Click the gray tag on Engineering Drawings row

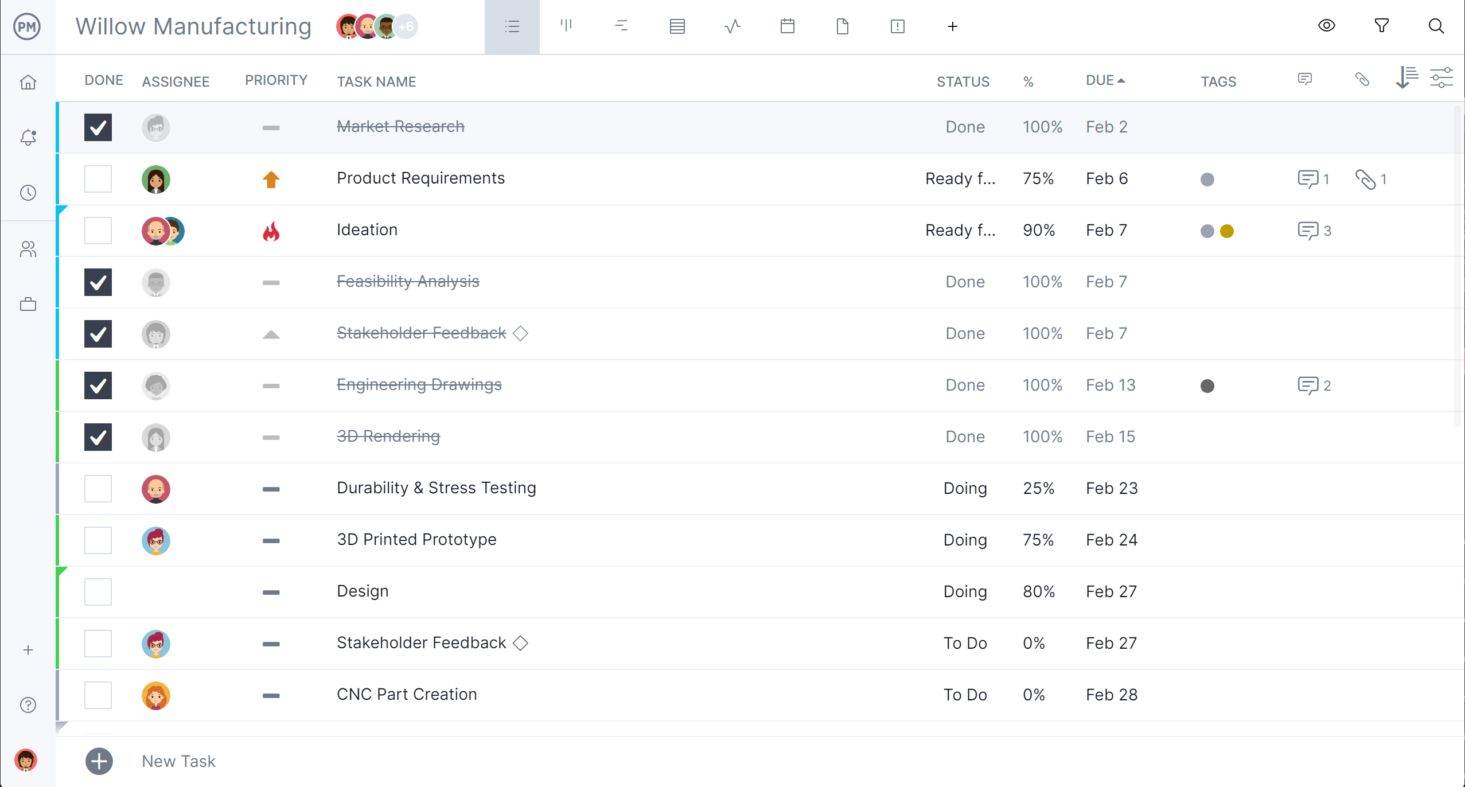pos(1206,385)
